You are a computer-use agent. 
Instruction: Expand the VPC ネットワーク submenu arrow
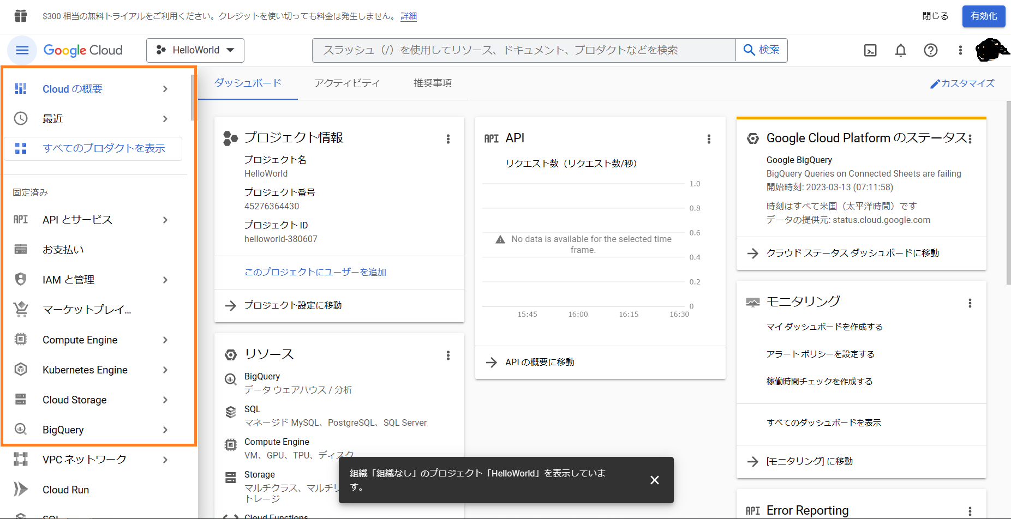click(x=165, y=460)
